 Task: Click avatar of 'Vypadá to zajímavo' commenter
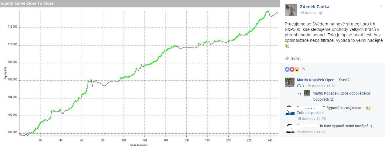(290, 110)
